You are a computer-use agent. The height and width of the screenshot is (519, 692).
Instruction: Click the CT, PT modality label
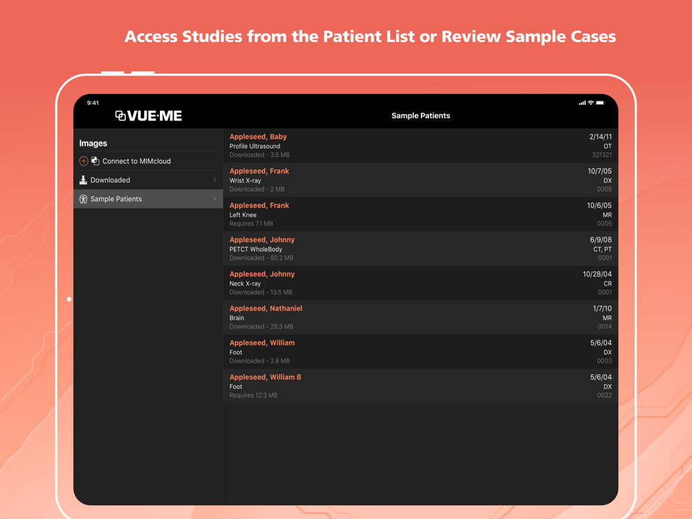click(603, 249)
